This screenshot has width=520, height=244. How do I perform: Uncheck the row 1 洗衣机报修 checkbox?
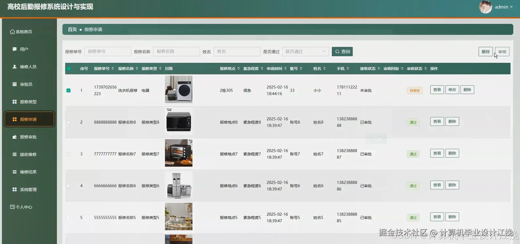point(68,90)
